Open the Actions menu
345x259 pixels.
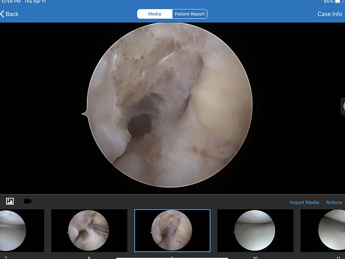pyautogui.click(x=334, y=202)
